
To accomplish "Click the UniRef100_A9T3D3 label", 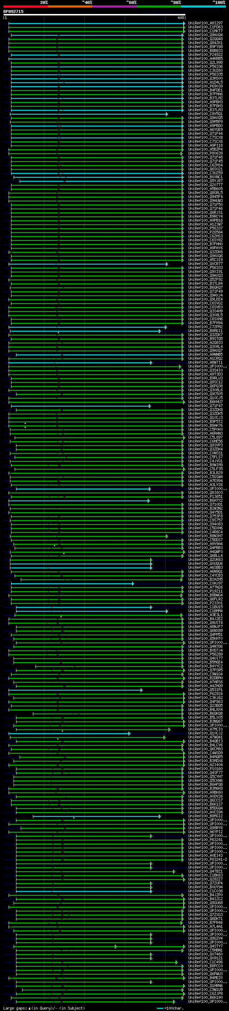I will tap(205, 374).
